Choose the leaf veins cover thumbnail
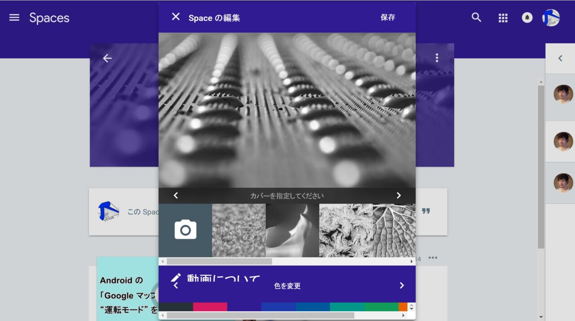 click(394, 230)
